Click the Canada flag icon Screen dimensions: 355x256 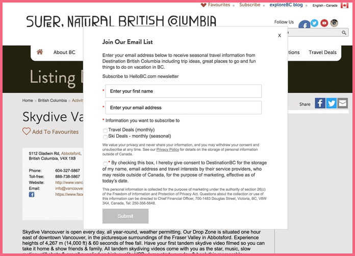[345, 5]
